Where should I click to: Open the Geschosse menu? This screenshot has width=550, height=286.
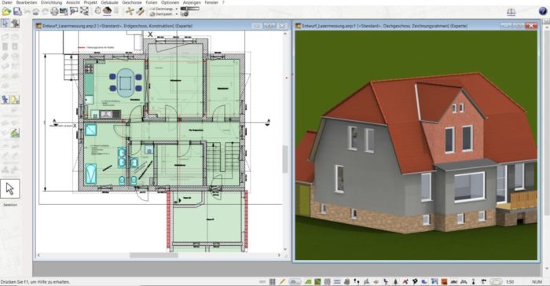132,2
